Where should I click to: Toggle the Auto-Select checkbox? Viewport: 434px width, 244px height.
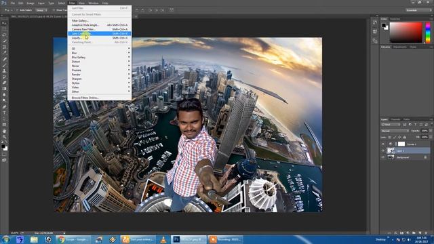point(16,10)
